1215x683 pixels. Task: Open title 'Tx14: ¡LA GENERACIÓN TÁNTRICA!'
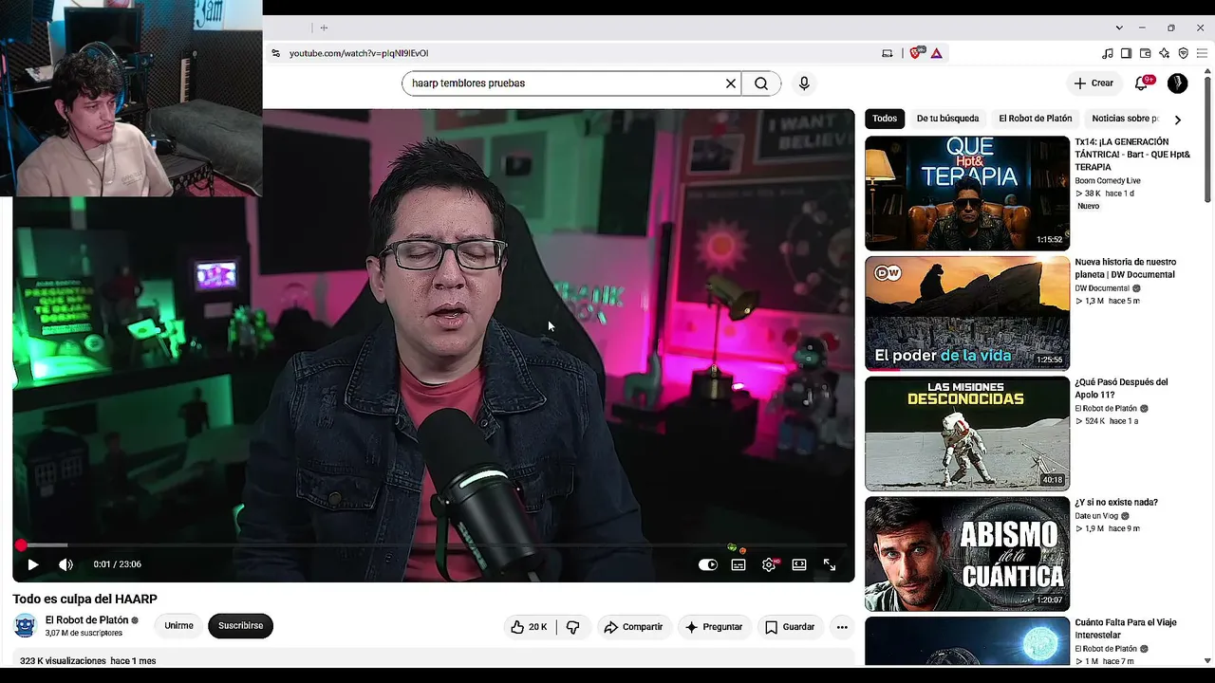point(1132,155)
